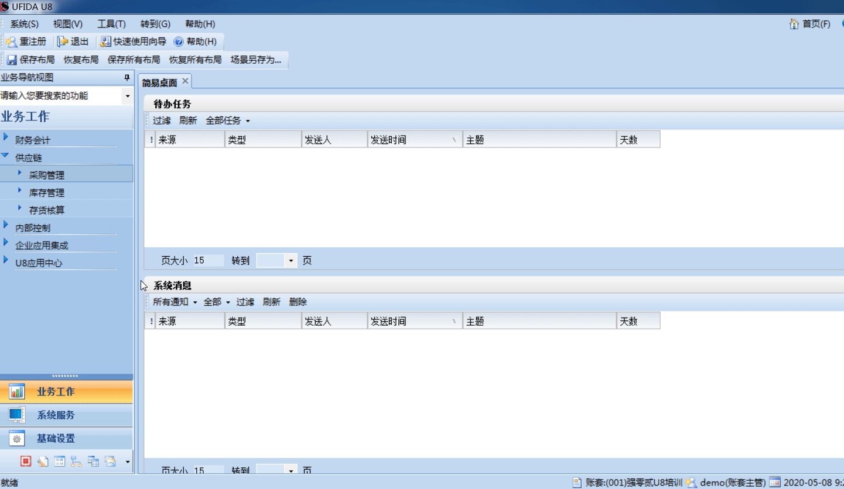
Task: Collapse the 供应链 tree node
Action: coord(5,156)
